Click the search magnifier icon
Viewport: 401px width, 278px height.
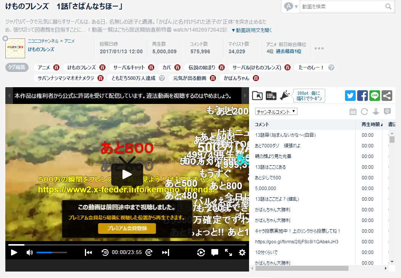[x=388, y=6]
